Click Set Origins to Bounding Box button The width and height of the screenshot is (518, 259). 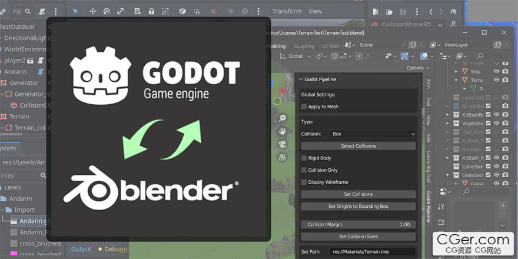click(358, 207)
